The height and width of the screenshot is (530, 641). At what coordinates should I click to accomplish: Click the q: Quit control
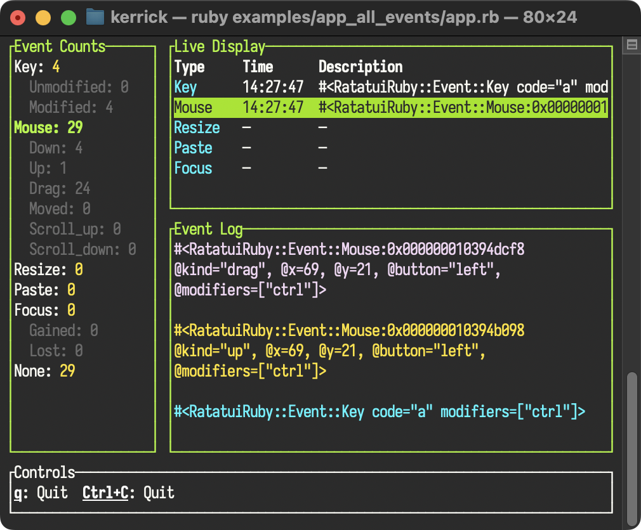tap(41, 493)
